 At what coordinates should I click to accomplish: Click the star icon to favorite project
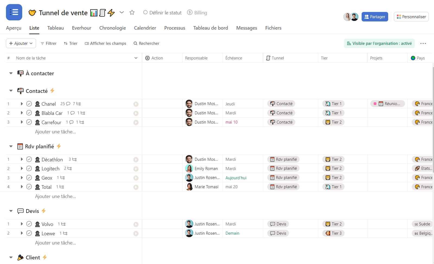(132, 12)
